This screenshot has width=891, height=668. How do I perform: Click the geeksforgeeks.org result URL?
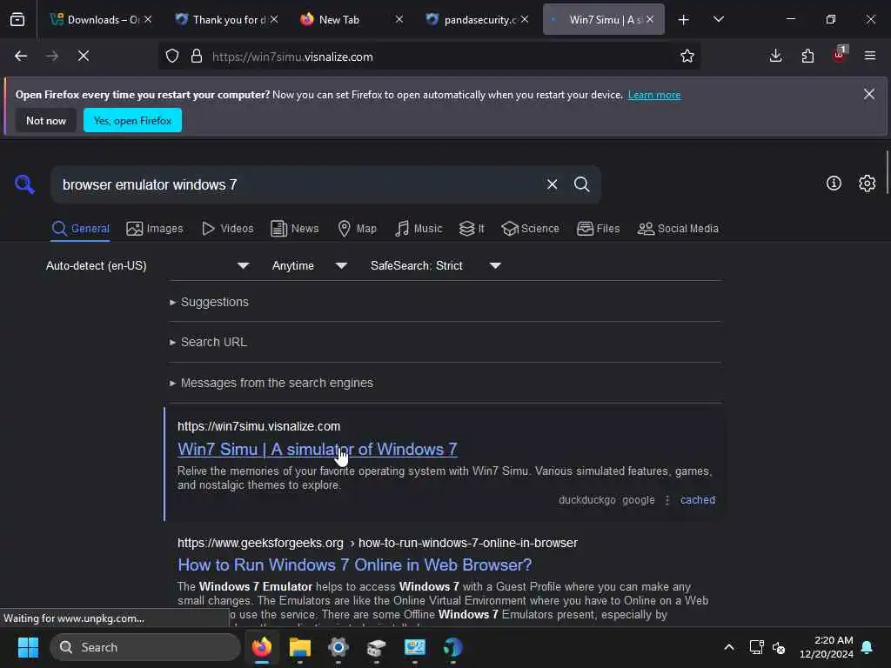[x=378, y=543]
